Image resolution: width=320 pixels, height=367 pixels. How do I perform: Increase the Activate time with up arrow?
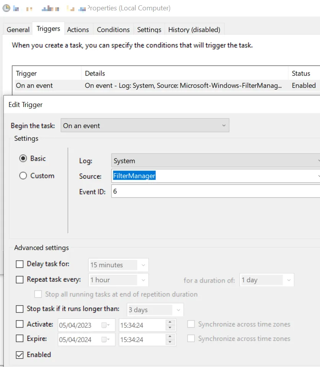(x=170, y=323)
